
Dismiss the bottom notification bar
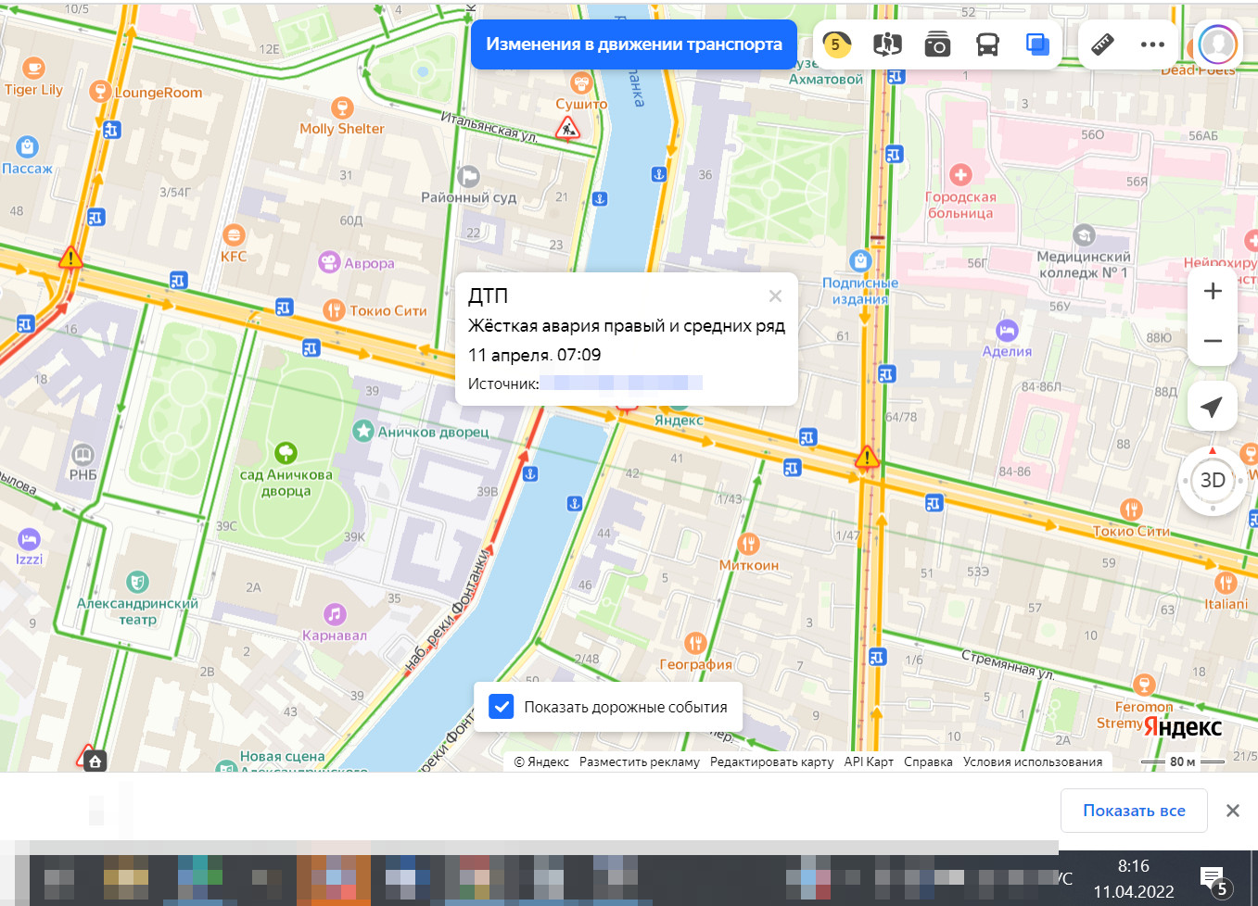tap(1233, 811)
